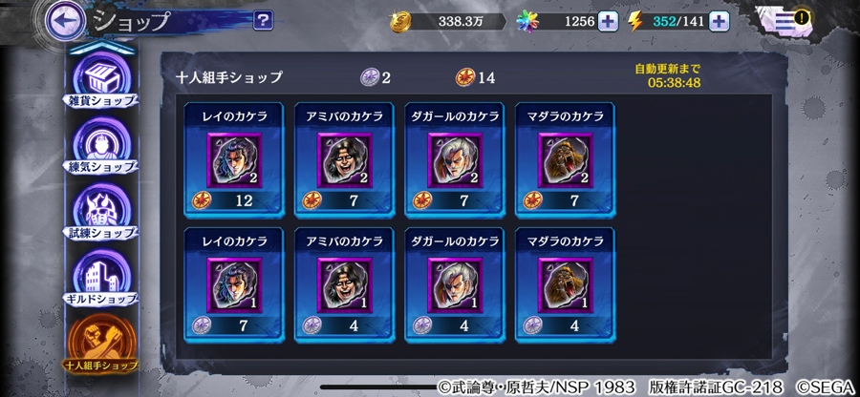This screenshot has width=860, height=397.
Task: Buy レイのカケラ for 12 orange coins
Action: [234, 160]
